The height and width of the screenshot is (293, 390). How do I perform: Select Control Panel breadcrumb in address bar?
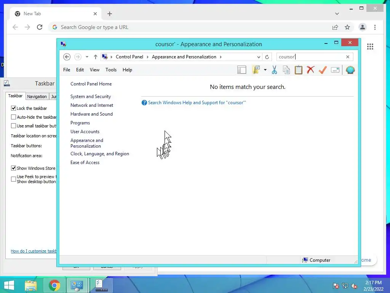point(129,57)
